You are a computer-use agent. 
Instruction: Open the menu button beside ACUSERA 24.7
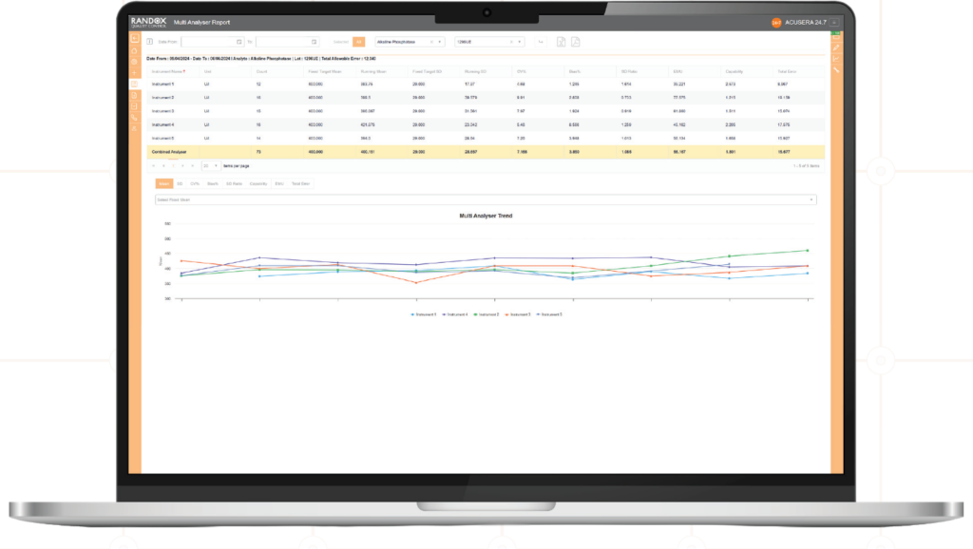(x=834, y=23)
